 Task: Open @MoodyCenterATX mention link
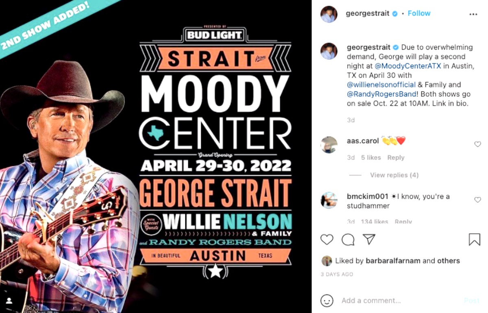[408, 66]
